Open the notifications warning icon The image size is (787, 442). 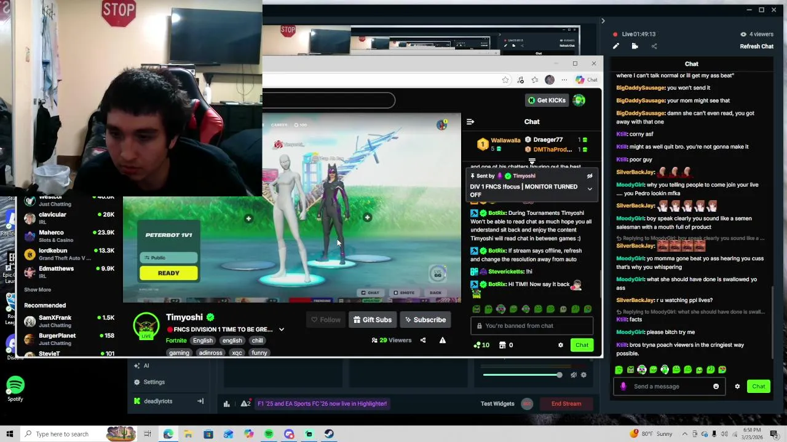click(245, 404)
